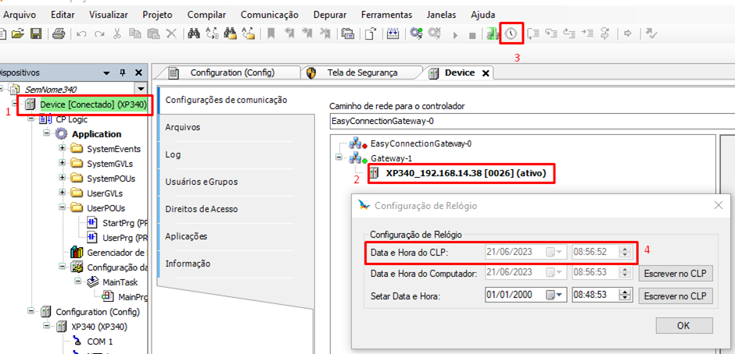The image size is (735, 354).
Task: Click the clock configuration toolbar icon
Action: 511,34
